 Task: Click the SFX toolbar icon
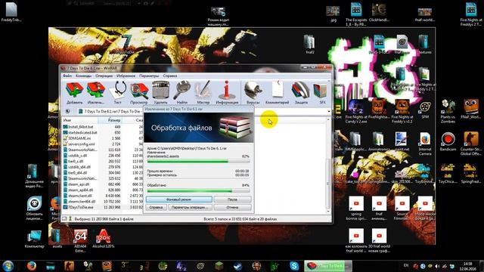coord(321,92)
